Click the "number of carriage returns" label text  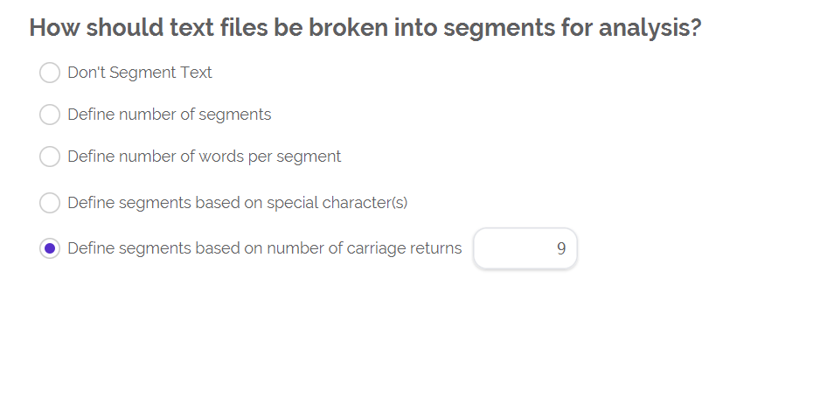pos(264,248)
